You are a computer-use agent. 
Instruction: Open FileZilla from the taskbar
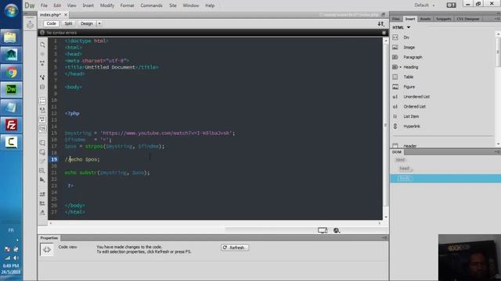point(11,125)
